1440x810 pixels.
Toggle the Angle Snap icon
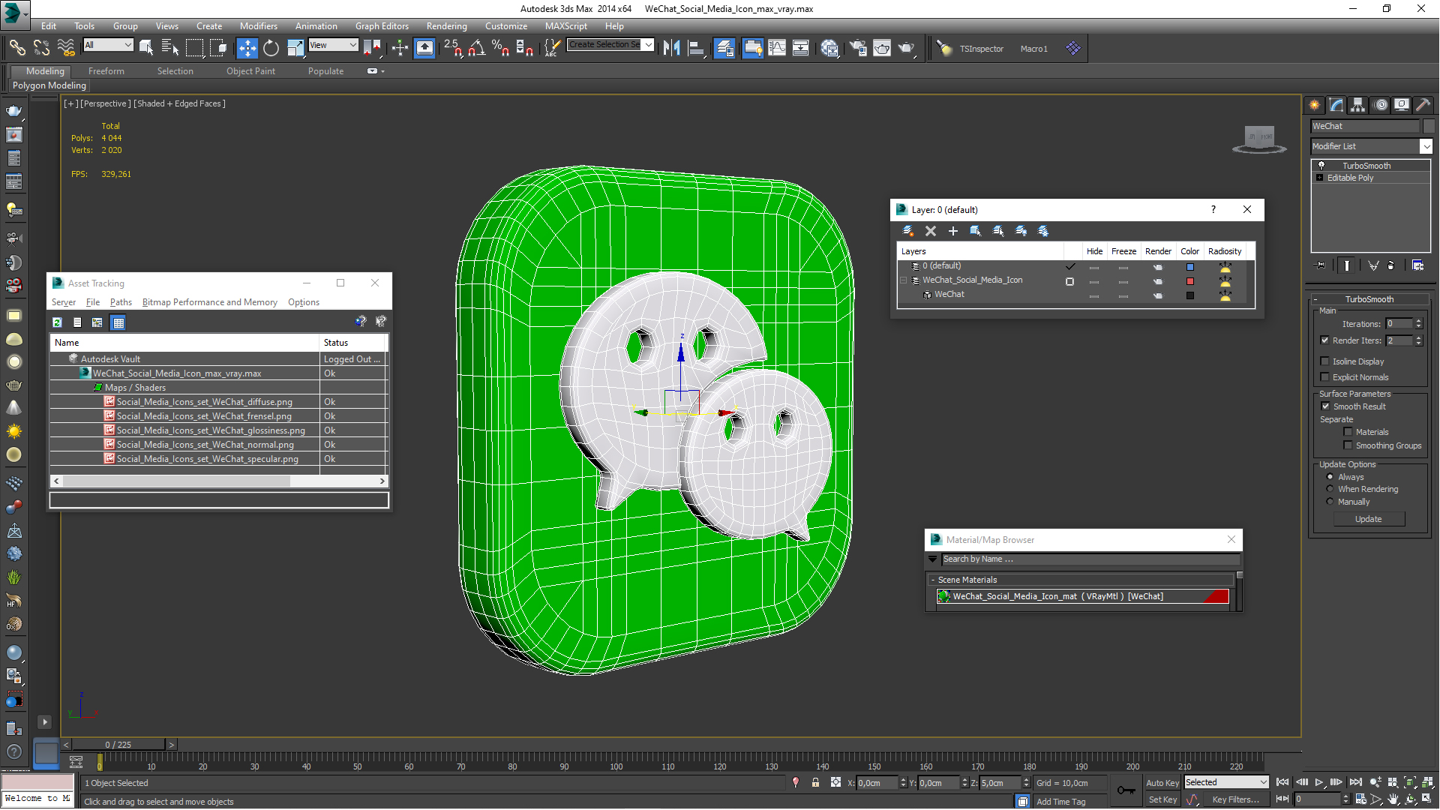click(x=476, y=49)
